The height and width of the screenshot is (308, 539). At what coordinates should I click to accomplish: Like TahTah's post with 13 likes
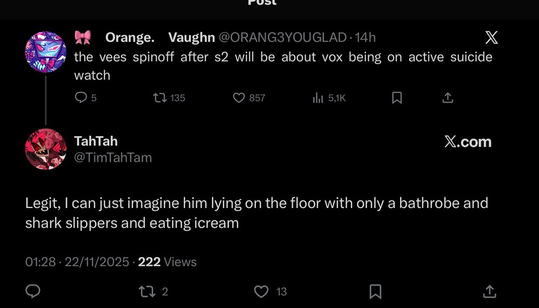point(261,291)
